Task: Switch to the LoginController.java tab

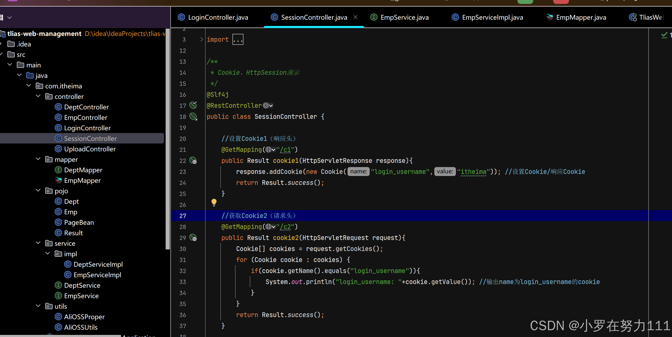Action: [218, 17]
